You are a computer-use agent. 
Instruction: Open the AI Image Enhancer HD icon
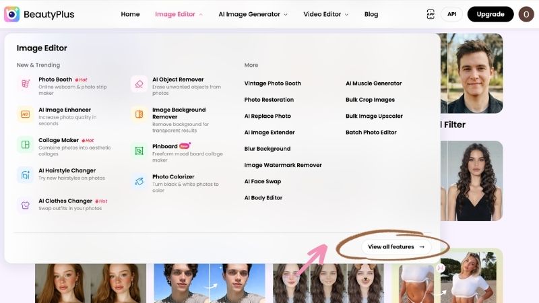coord(26,114)
